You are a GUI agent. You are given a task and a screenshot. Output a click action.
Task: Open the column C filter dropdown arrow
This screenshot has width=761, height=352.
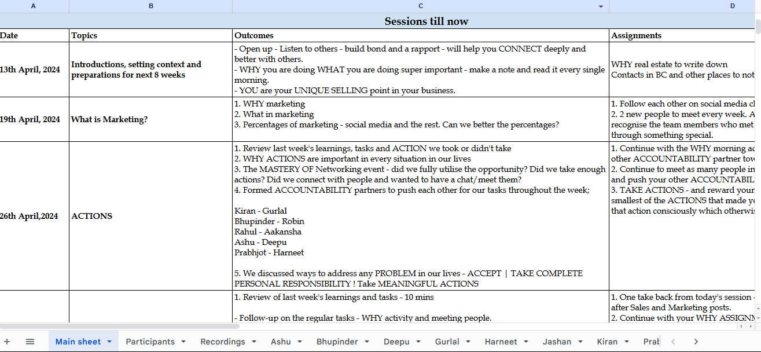coord(601,7)
